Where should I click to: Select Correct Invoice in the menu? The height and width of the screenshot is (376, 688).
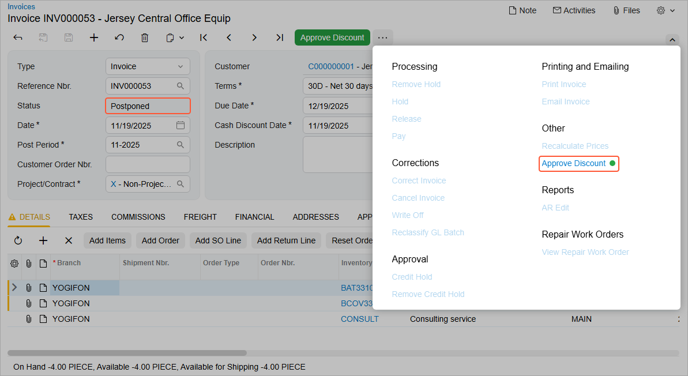click(419, 181)
